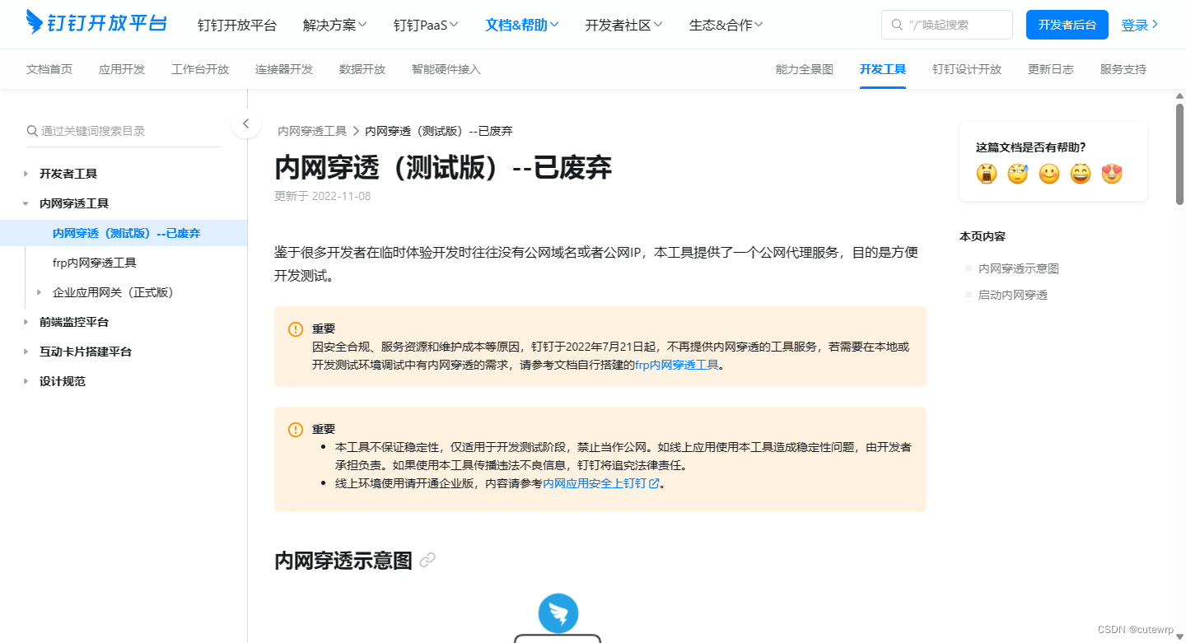Click the page vertical scrollbar thumb

click(1179, 154)
